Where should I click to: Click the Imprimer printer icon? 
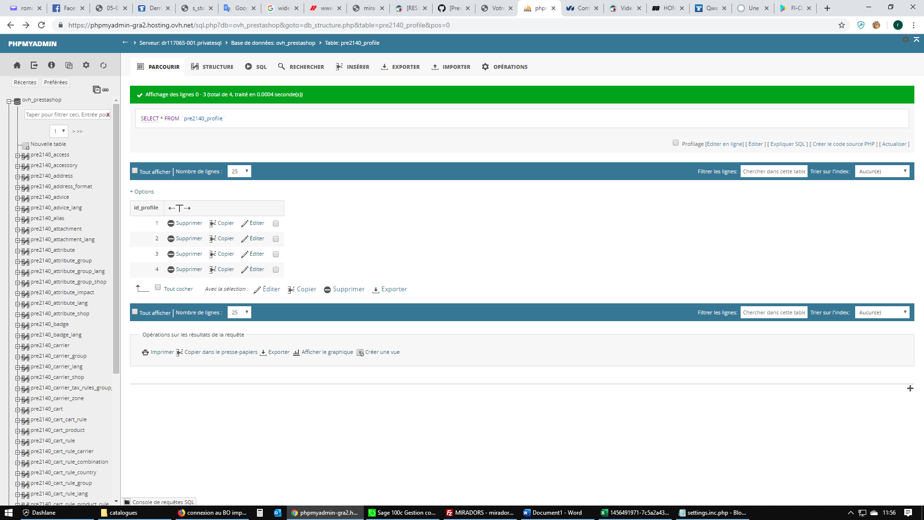coord(145,352)
